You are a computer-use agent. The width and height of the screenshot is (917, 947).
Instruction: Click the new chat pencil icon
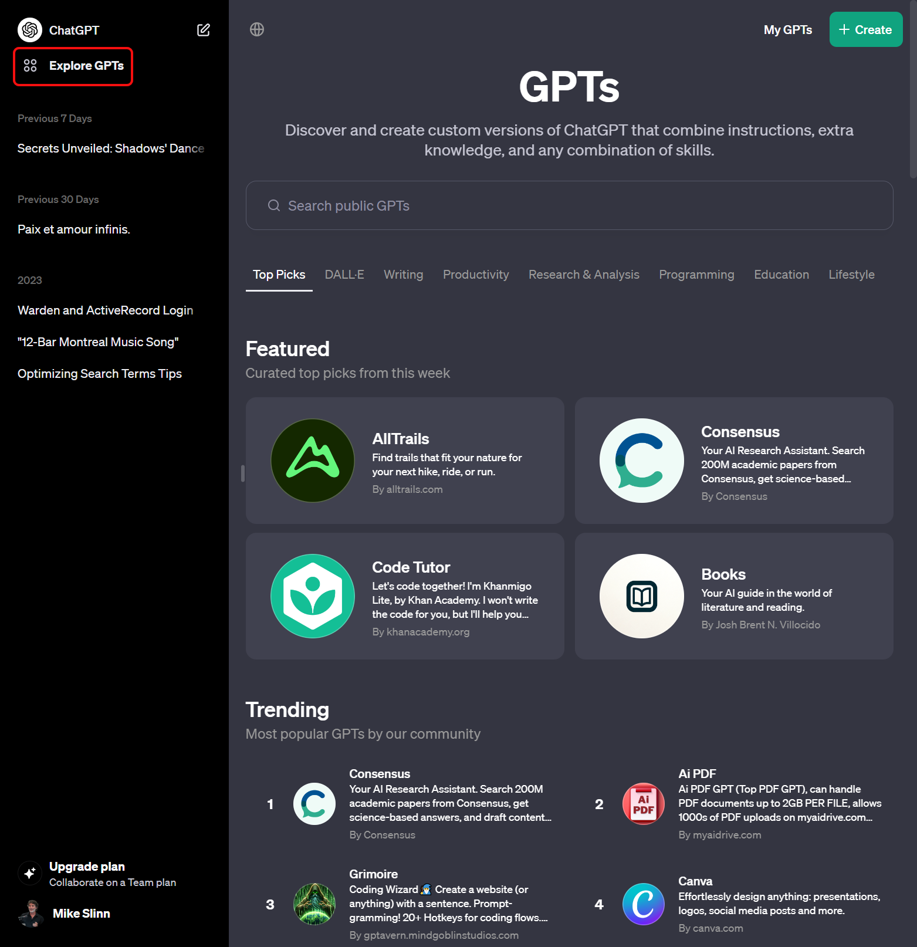[203, 30]
